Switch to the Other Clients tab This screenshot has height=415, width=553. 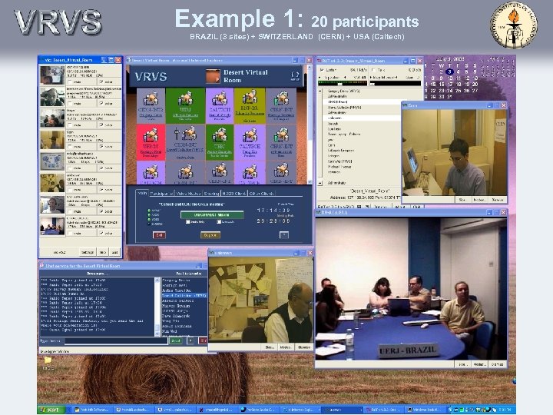[261, 194]
